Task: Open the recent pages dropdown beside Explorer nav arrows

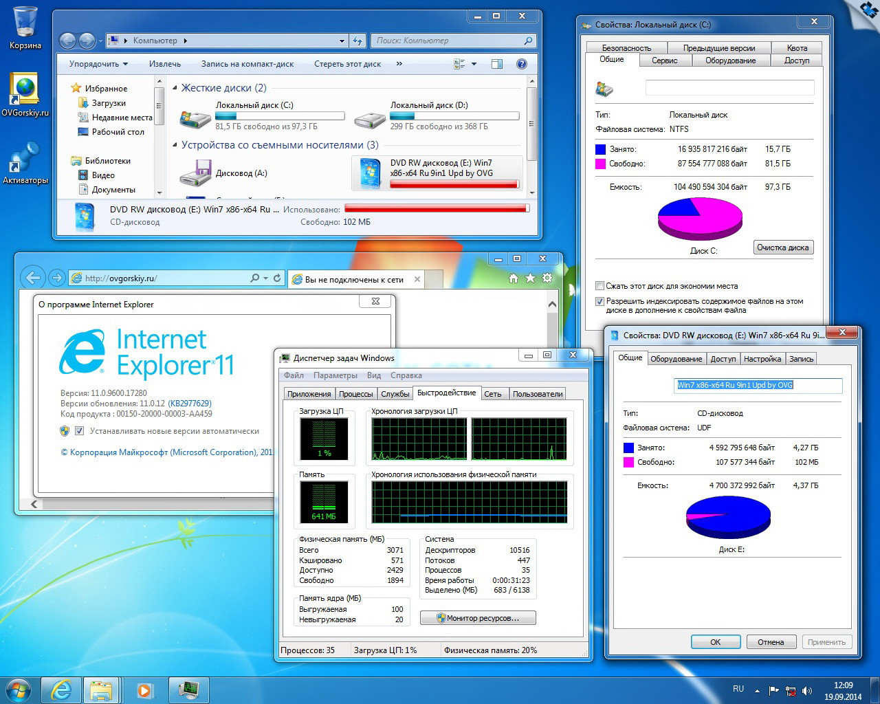Action: click(100, 41)
